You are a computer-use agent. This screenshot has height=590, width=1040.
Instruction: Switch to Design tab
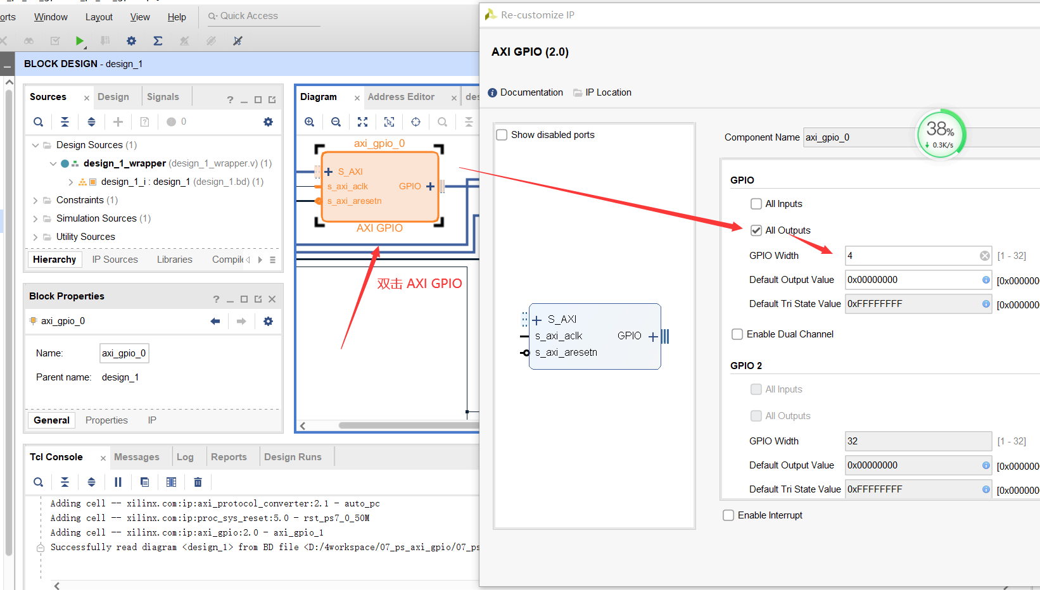click(113, 97)
